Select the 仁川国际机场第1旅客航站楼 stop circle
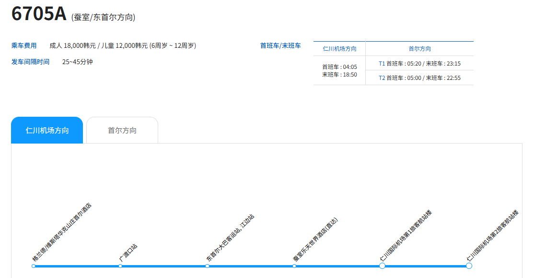 pyautogui.click(x=382, y=266)
